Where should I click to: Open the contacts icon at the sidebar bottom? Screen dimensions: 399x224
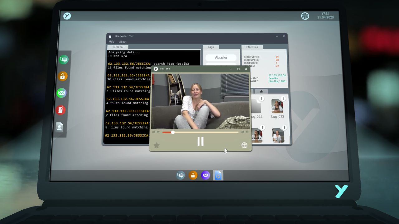[x=60, y=127]
